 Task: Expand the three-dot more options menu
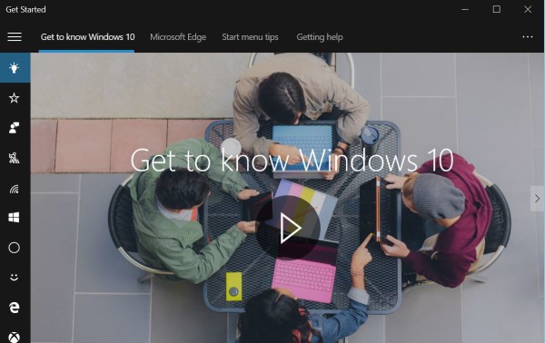click(527, 37)
